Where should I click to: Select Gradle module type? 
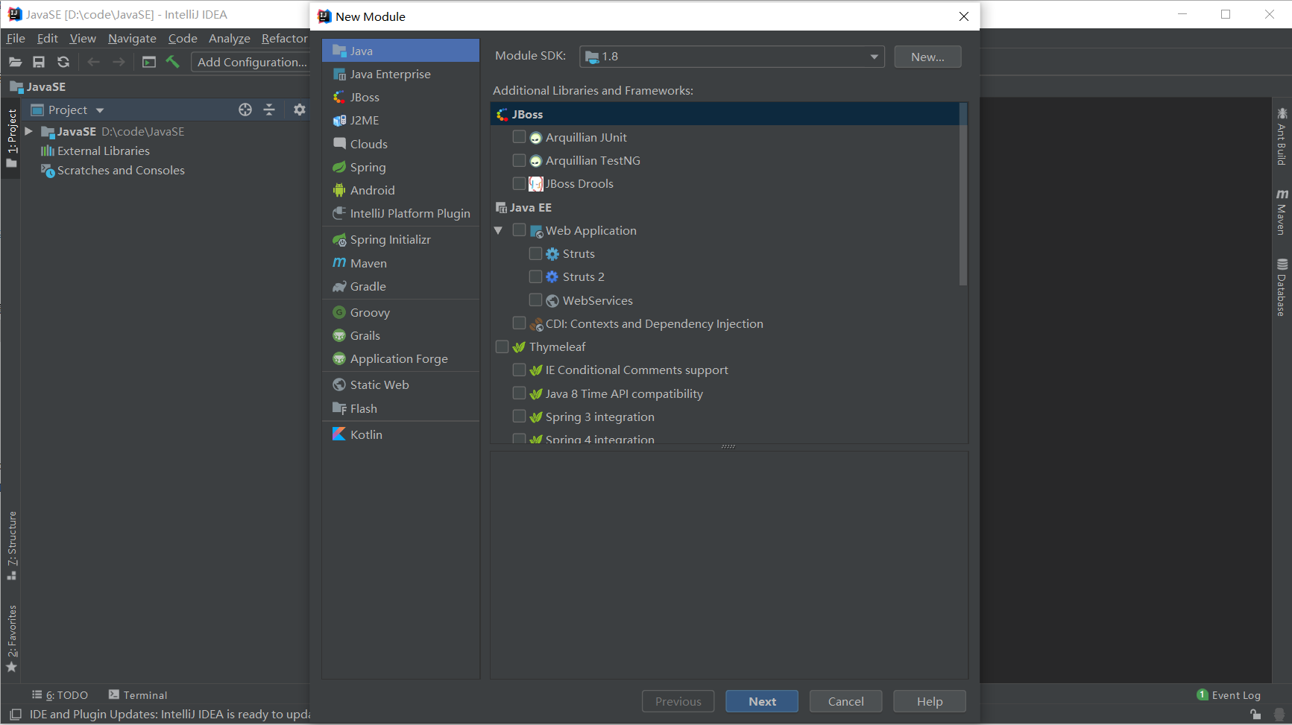coord(401,286)
